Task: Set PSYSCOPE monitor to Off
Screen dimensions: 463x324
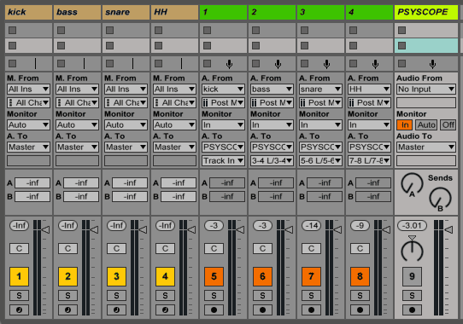Action: [448, 125]
